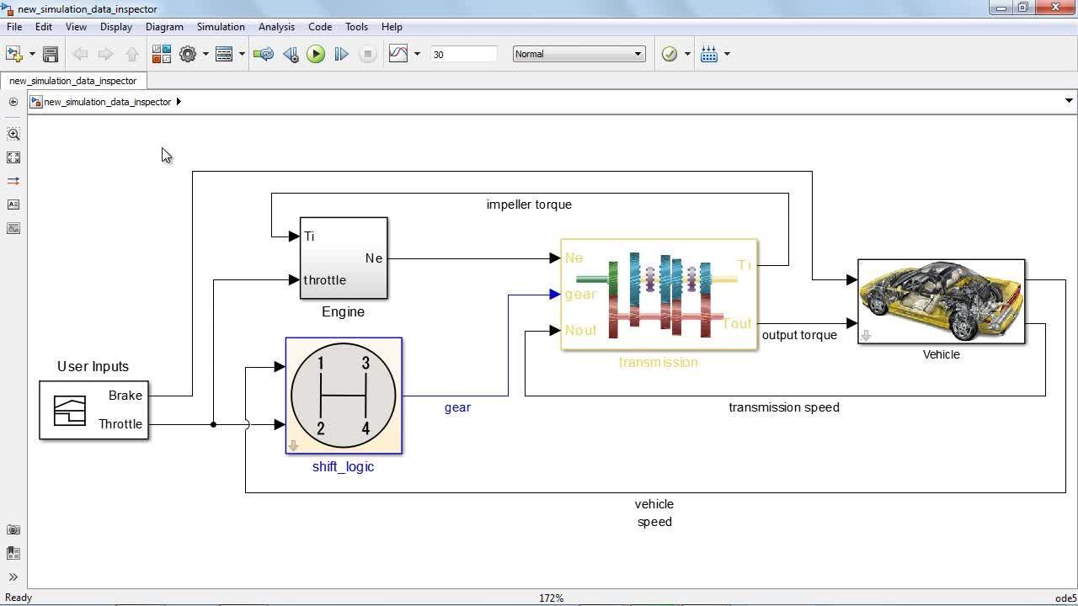This screenshot has width=1078, height=606.
Task: Click the Update Diagram icon
Action: [264, 54]
